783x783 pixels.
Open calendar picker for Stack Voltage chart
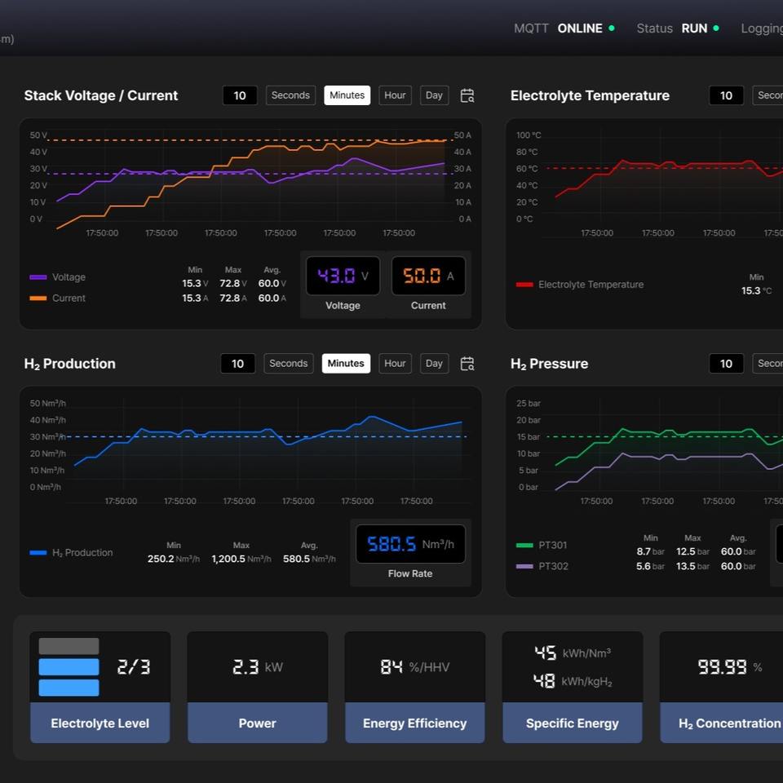click(467, 95)
